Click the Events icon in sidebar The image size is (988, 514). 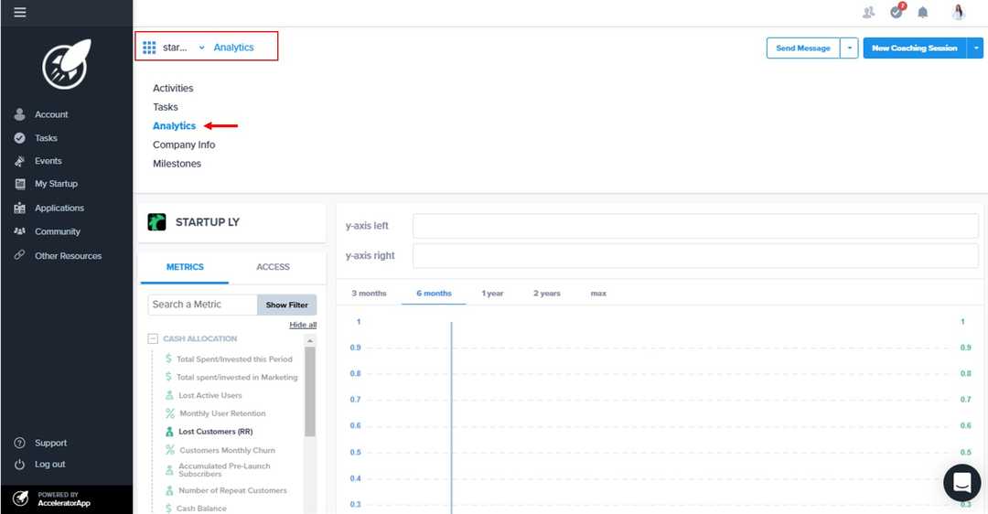click(19, 161)
